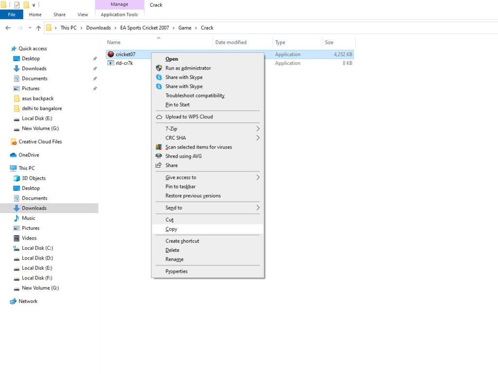The image size is (498, 374).
Task: Expand the 7-Zip submenu
Action: [x=258, y=129]
